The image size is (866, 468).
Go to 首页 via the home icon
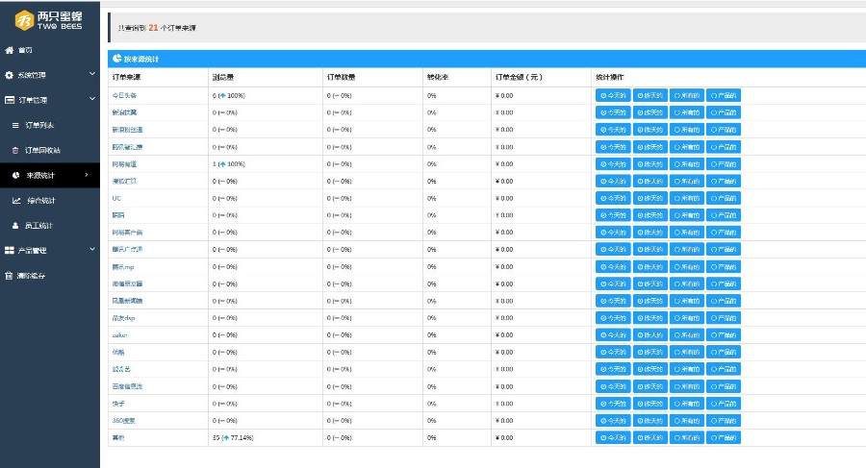[10, 50]
